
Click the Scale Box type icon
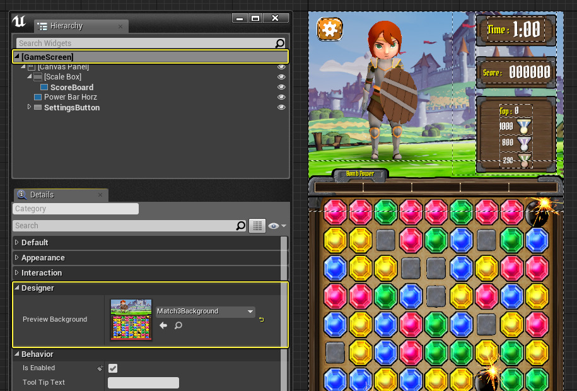(x=38, y=77)
